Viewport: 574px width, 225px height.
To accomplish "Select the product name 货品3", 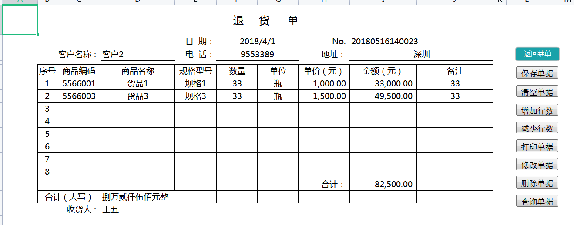I will [x=138, y=96].
